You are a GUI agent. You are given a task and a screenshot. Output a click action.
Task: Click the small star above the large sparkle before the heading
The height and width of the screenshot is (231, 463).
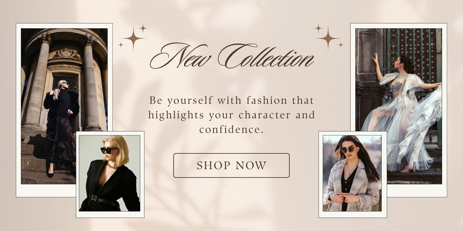(143, 28)
